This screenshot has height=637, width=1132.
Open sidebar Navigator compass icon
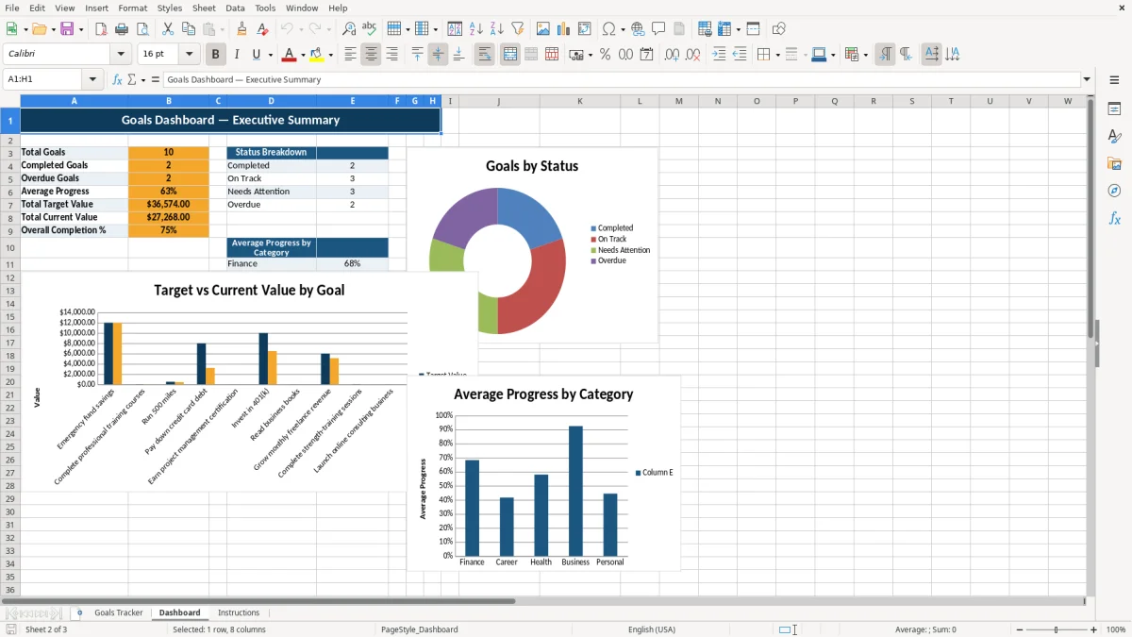point(1114,192)
